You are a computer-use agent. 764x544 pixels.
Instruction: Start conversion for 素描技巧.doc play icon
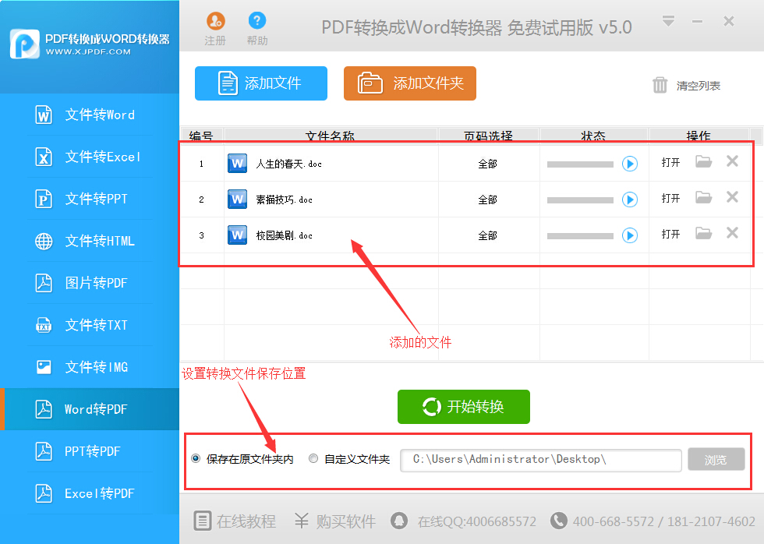630,200
